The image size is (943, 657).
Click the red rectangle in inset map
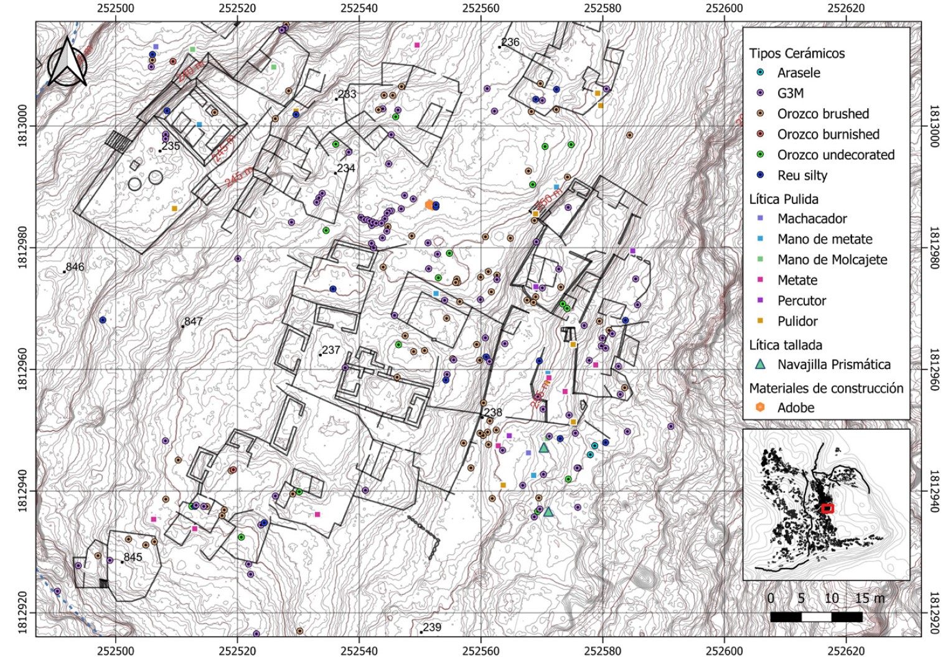tap(827, 508)
